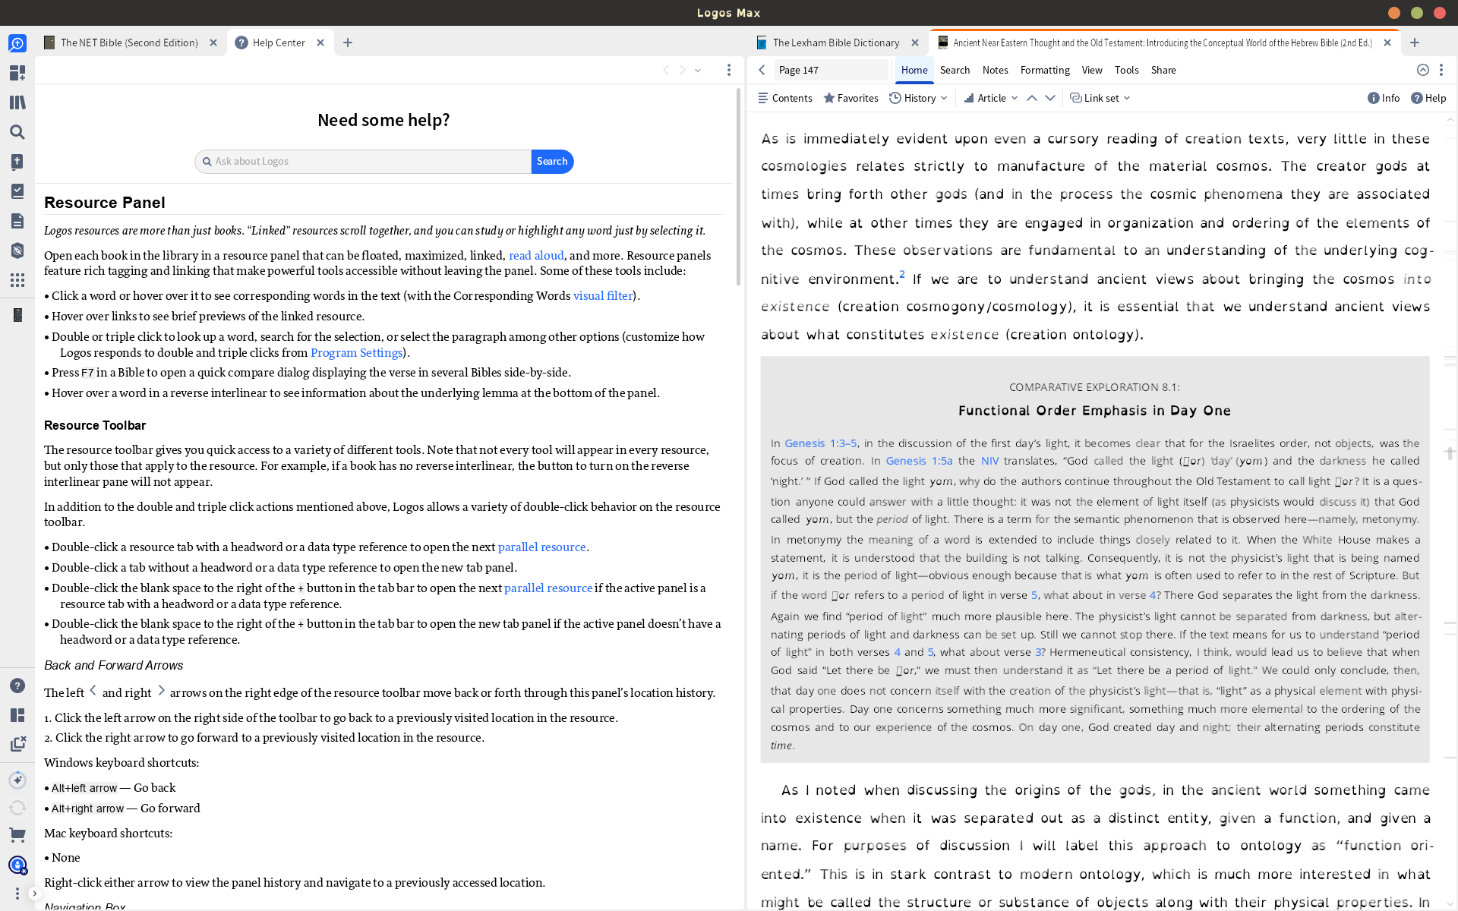The height and width of the screenshot is (911, 1458).
Task: Expand the History dropdown
Action: [918, 98]
